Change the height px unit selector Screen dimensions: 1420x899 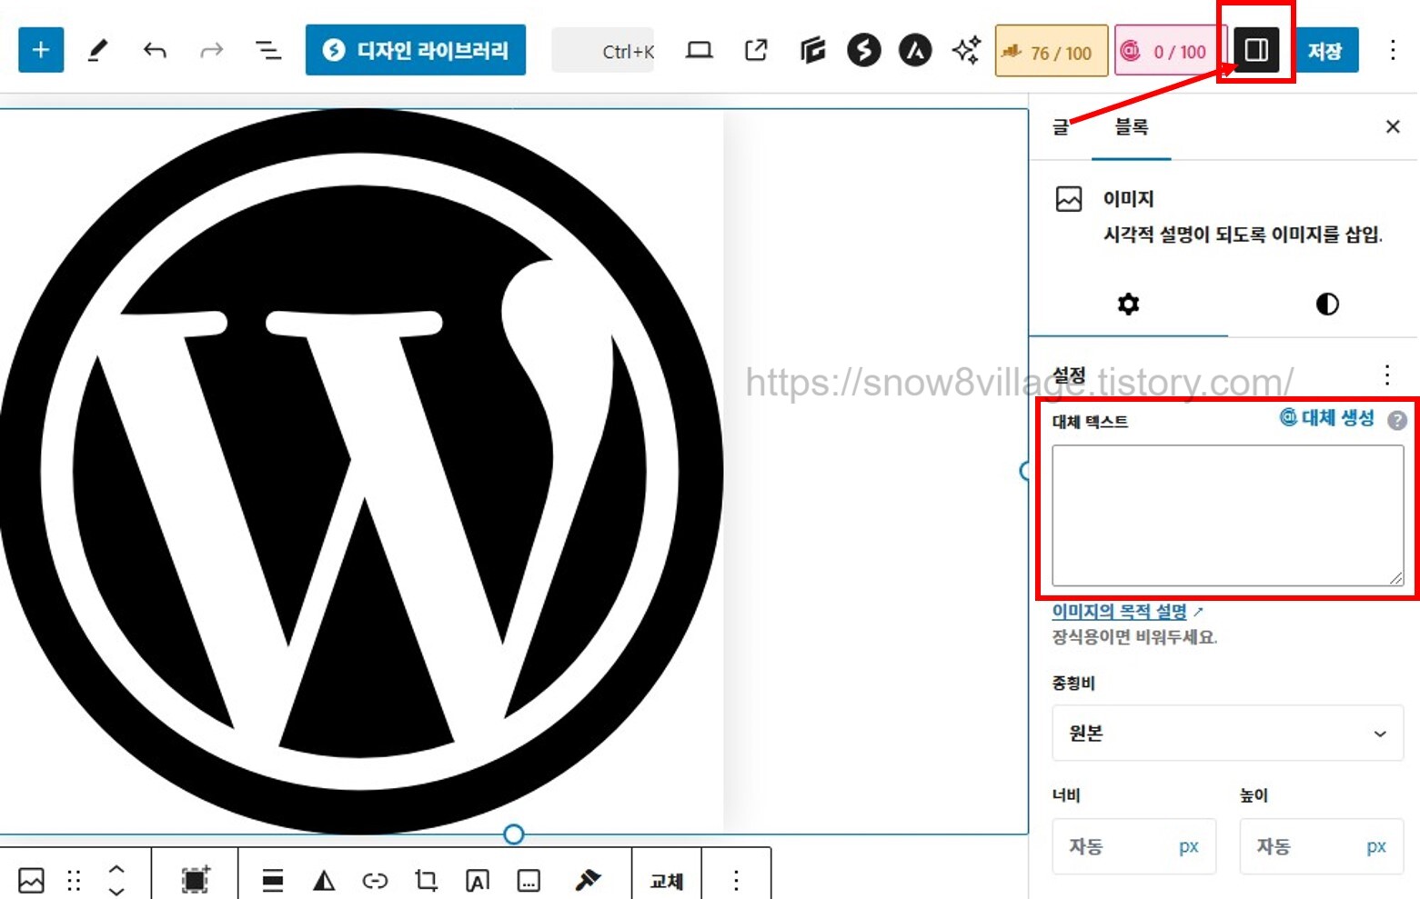[1376, 846]
